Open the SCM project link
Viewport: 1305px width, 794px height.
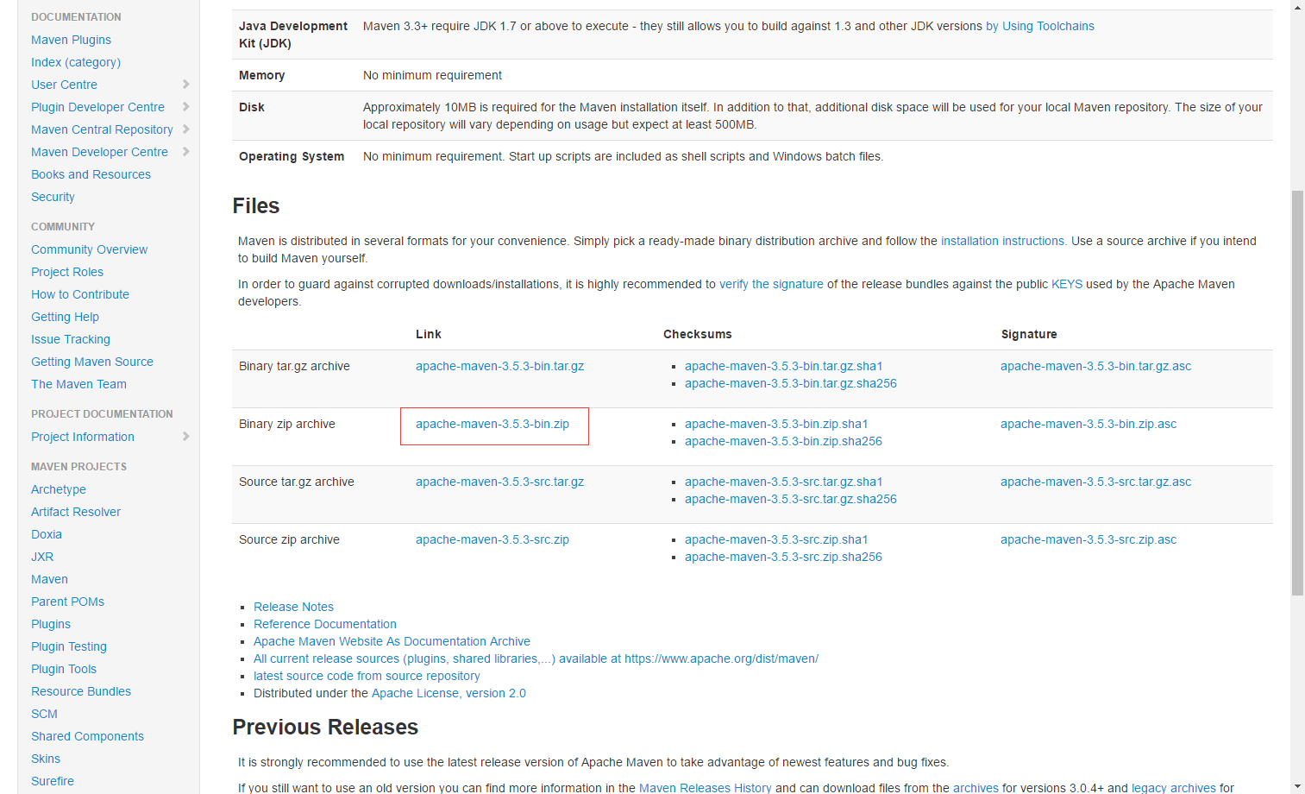44,714
